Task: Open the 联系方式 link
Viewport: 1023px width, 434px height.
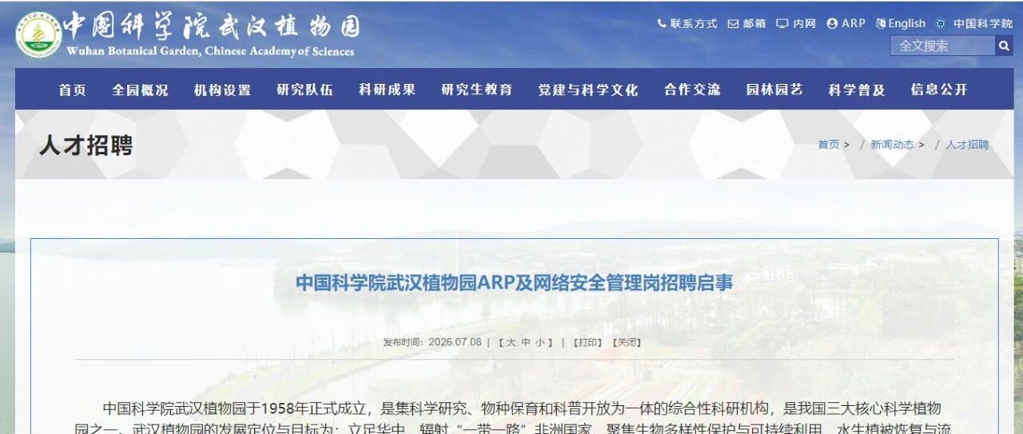Action: (694, 24)
